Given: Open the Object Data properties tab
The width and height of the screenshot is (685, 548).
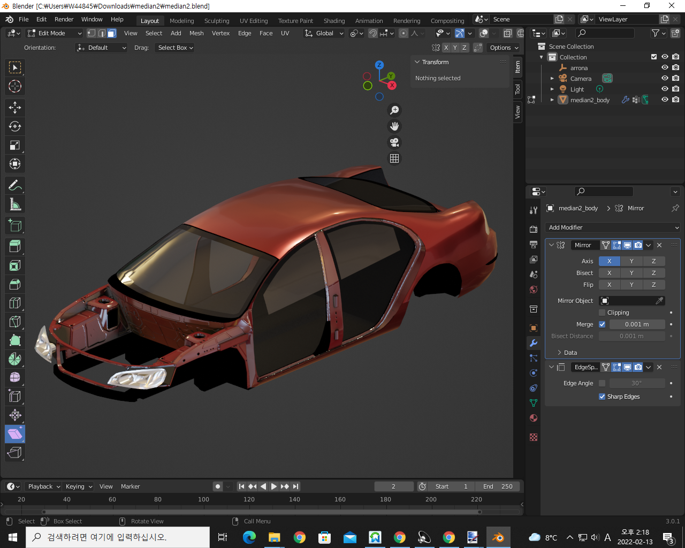Looking at the screenshot, I should 534,403.
